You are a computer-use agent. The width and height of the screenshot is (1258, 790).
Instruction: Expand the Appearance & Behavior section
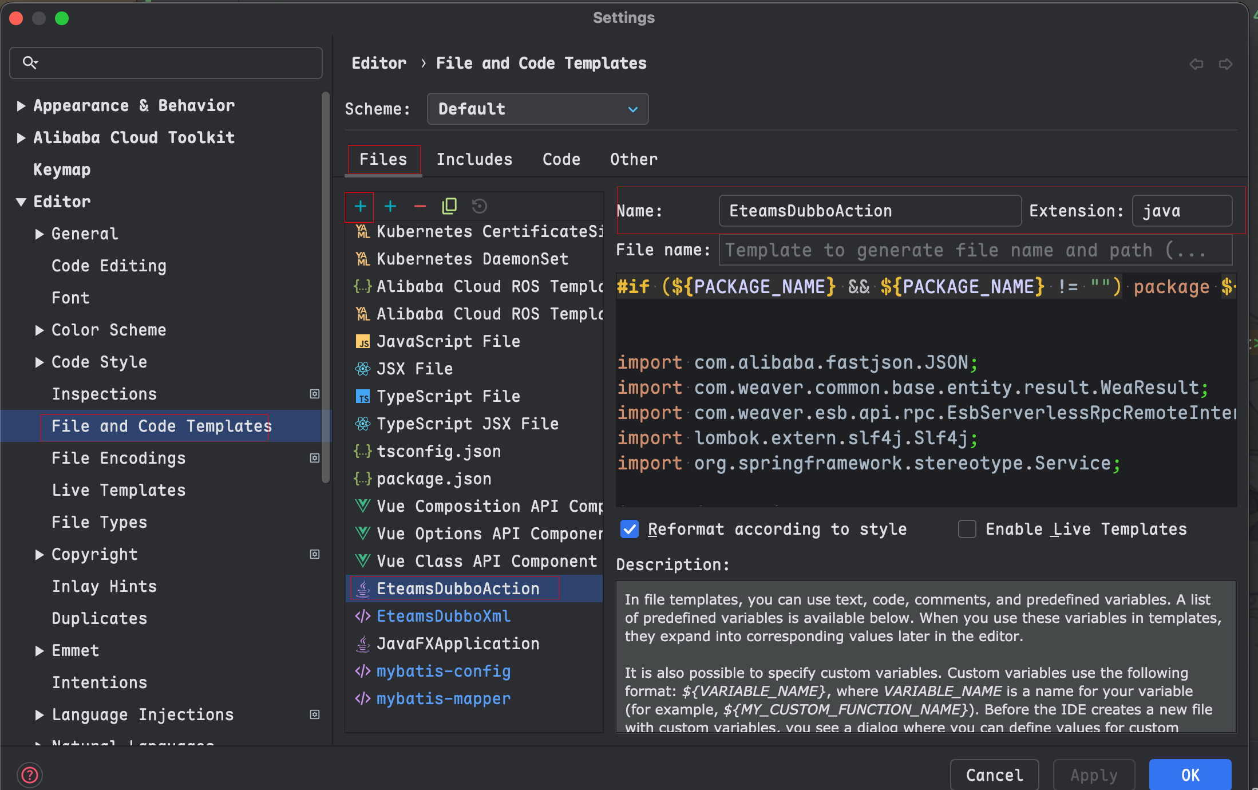point(21,105)
